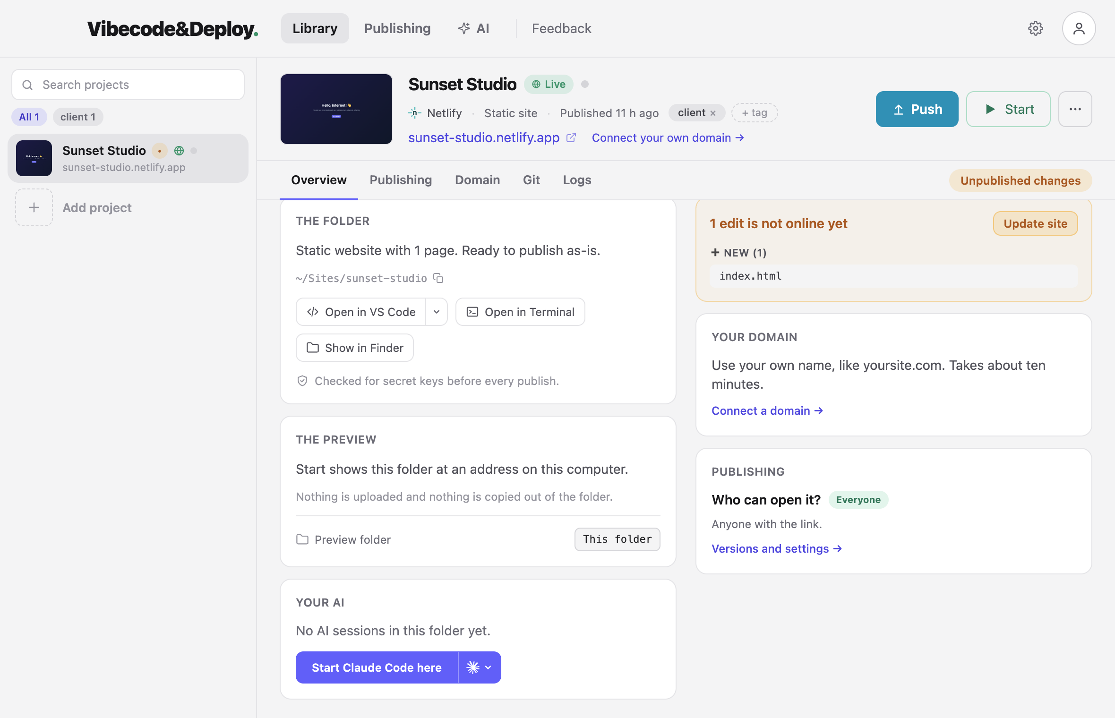Select the Overview tab
The image size is (1115, 718).
coord(319,180)
